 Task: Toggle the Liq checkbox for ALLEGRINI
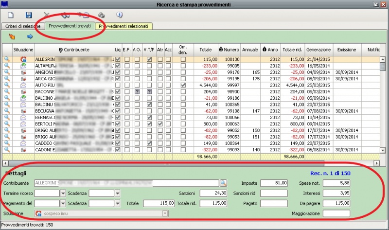click(x=118, y=59)
